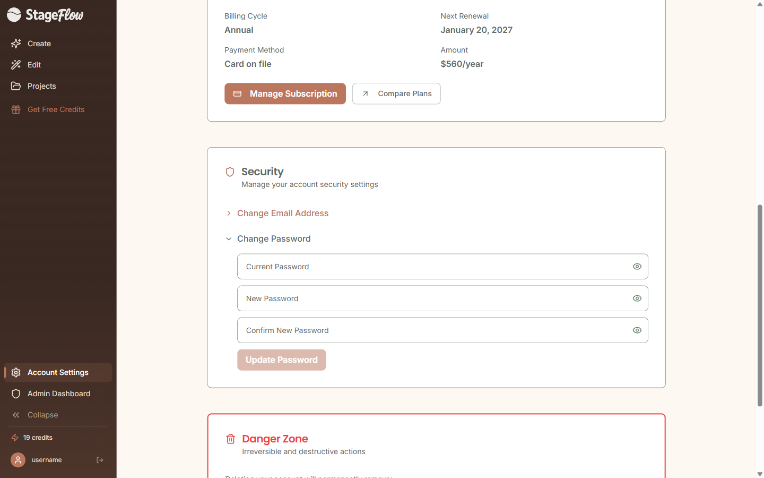Click the $560/year amount
This screenshot has height=478, width=764.
click(x=462, y=64)
